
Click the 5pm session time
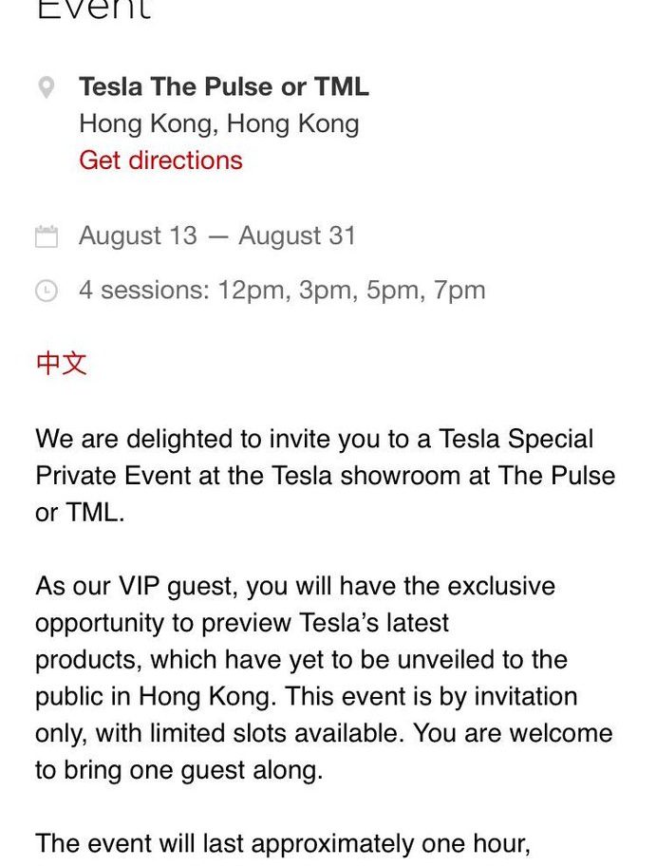[x=393, y=291]
